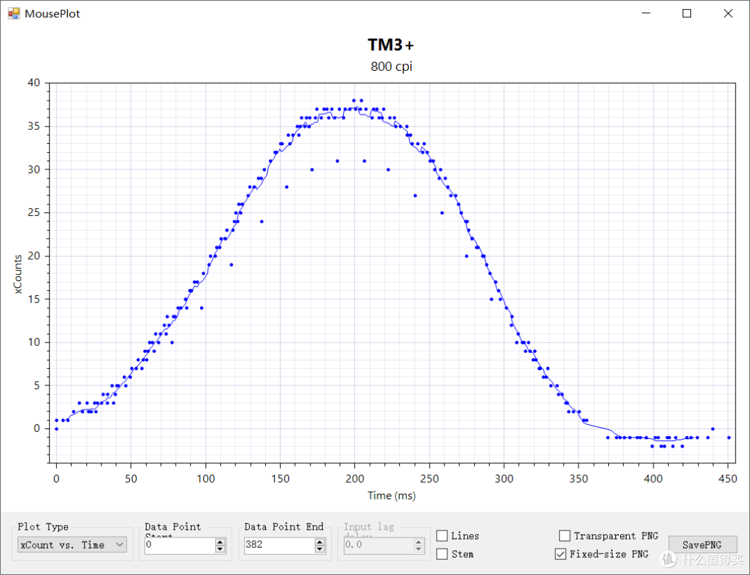Click the xCounts axis label

tap(17, 274)
